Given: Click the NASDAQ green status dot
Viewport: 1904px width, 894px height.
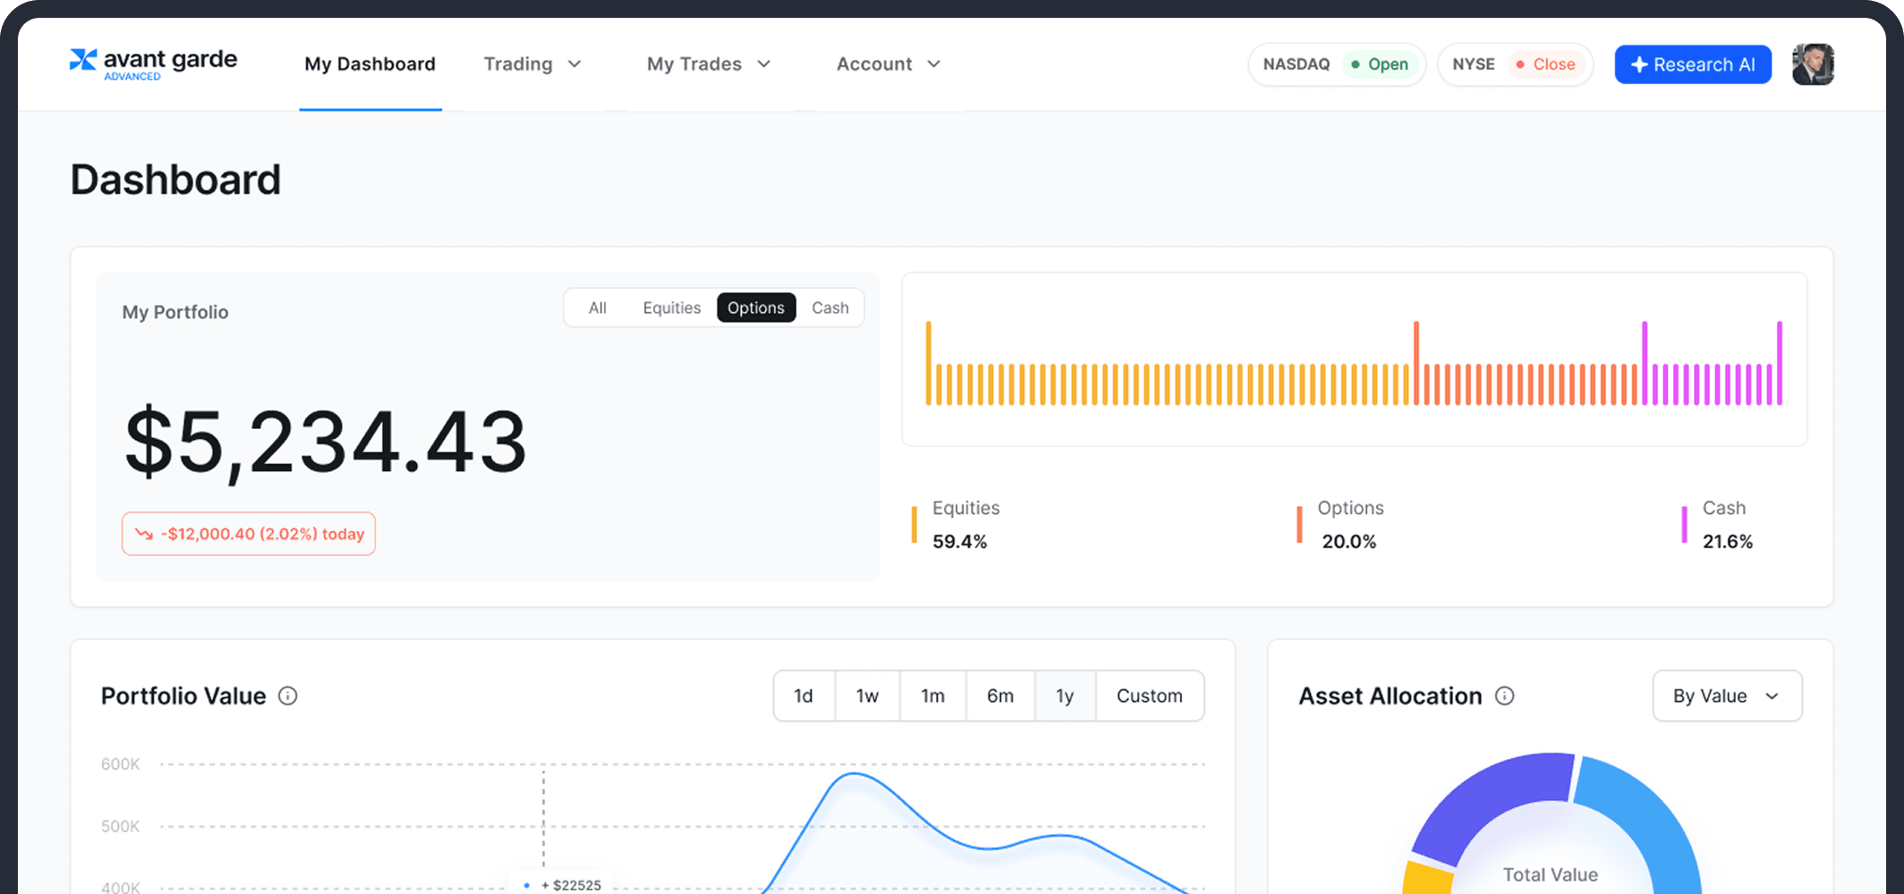Looking at the screenshot, I should point(1356,64).
